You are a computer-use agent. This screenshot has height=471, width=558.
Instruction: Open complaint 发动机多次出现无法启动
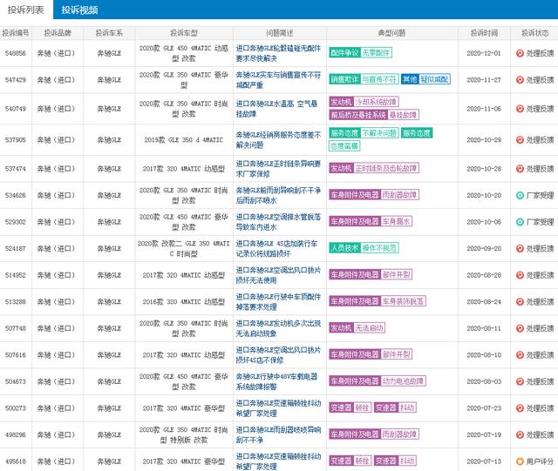tap(278, 328)
